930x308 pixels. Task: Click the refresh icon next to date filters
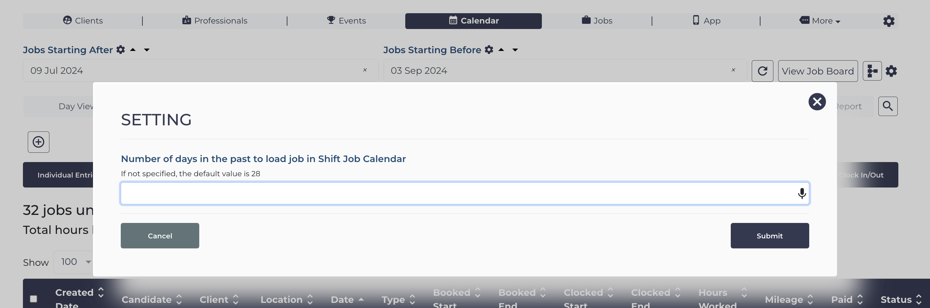tap(762, 71)
